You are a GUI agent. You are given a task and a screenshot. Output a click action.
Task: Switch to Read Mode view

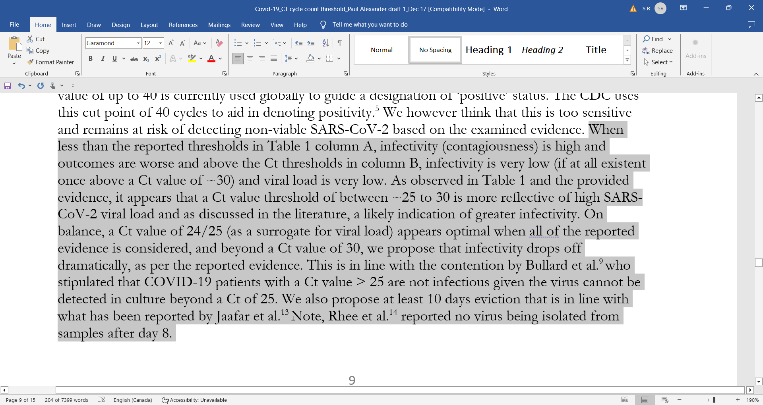click(x=625, y=400)
